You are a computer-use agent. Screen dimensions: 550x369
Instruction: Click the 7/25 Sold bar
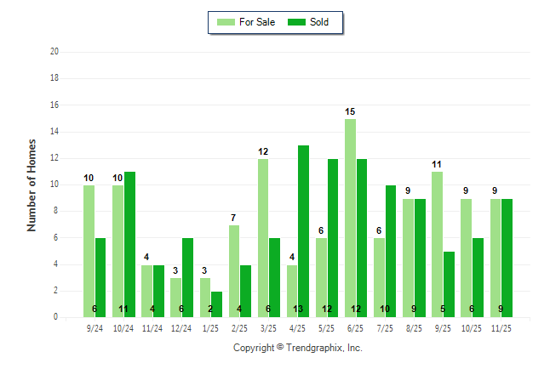point(391,251)
